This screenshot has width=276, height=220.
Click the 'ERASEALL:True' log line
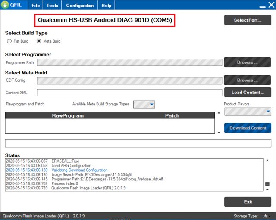point(42,161)
